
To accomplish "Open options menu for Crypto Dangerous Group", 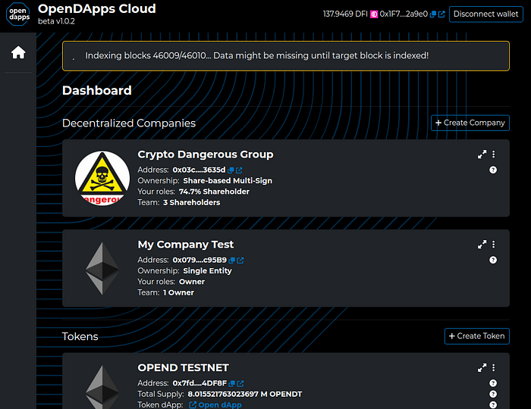I will coord(493,155).
